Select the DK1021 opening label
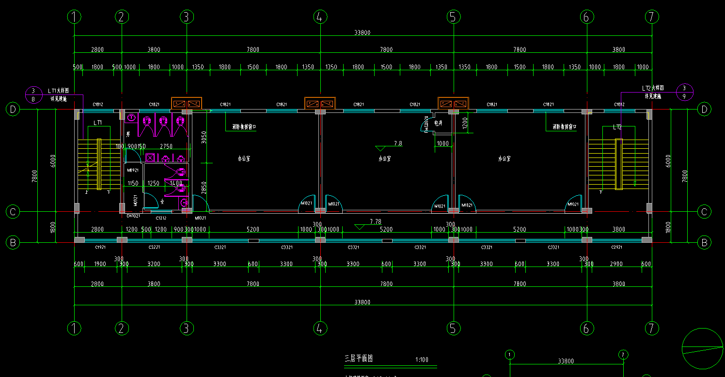The image size is (725, 377). (133, 216)
